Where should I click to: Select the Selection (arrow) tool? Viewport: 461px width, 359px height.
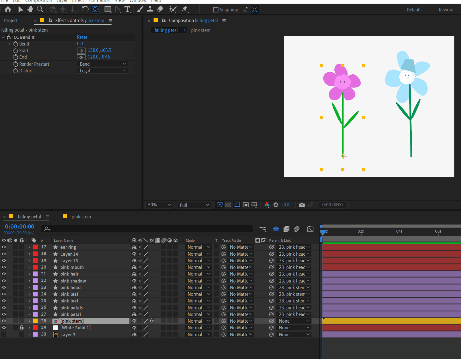[21, 9]
